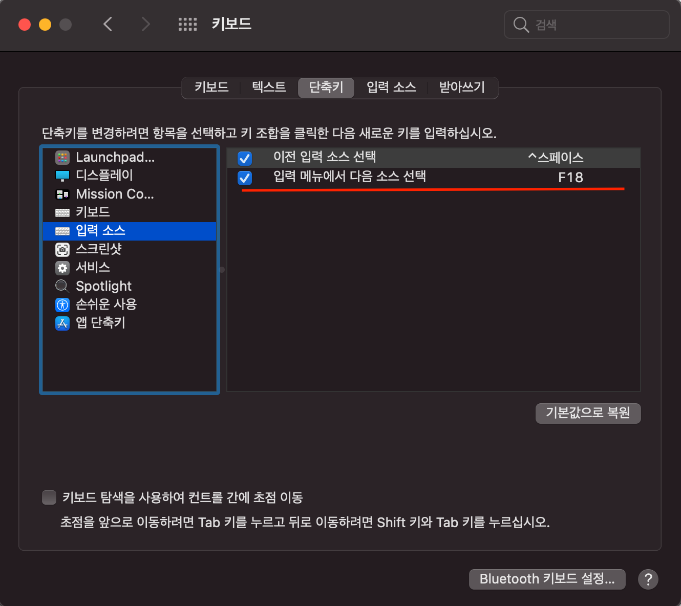Switch to the 텍스트 tab
The width and height of the screenshot is (681, 606).
(x=269, y=88)
